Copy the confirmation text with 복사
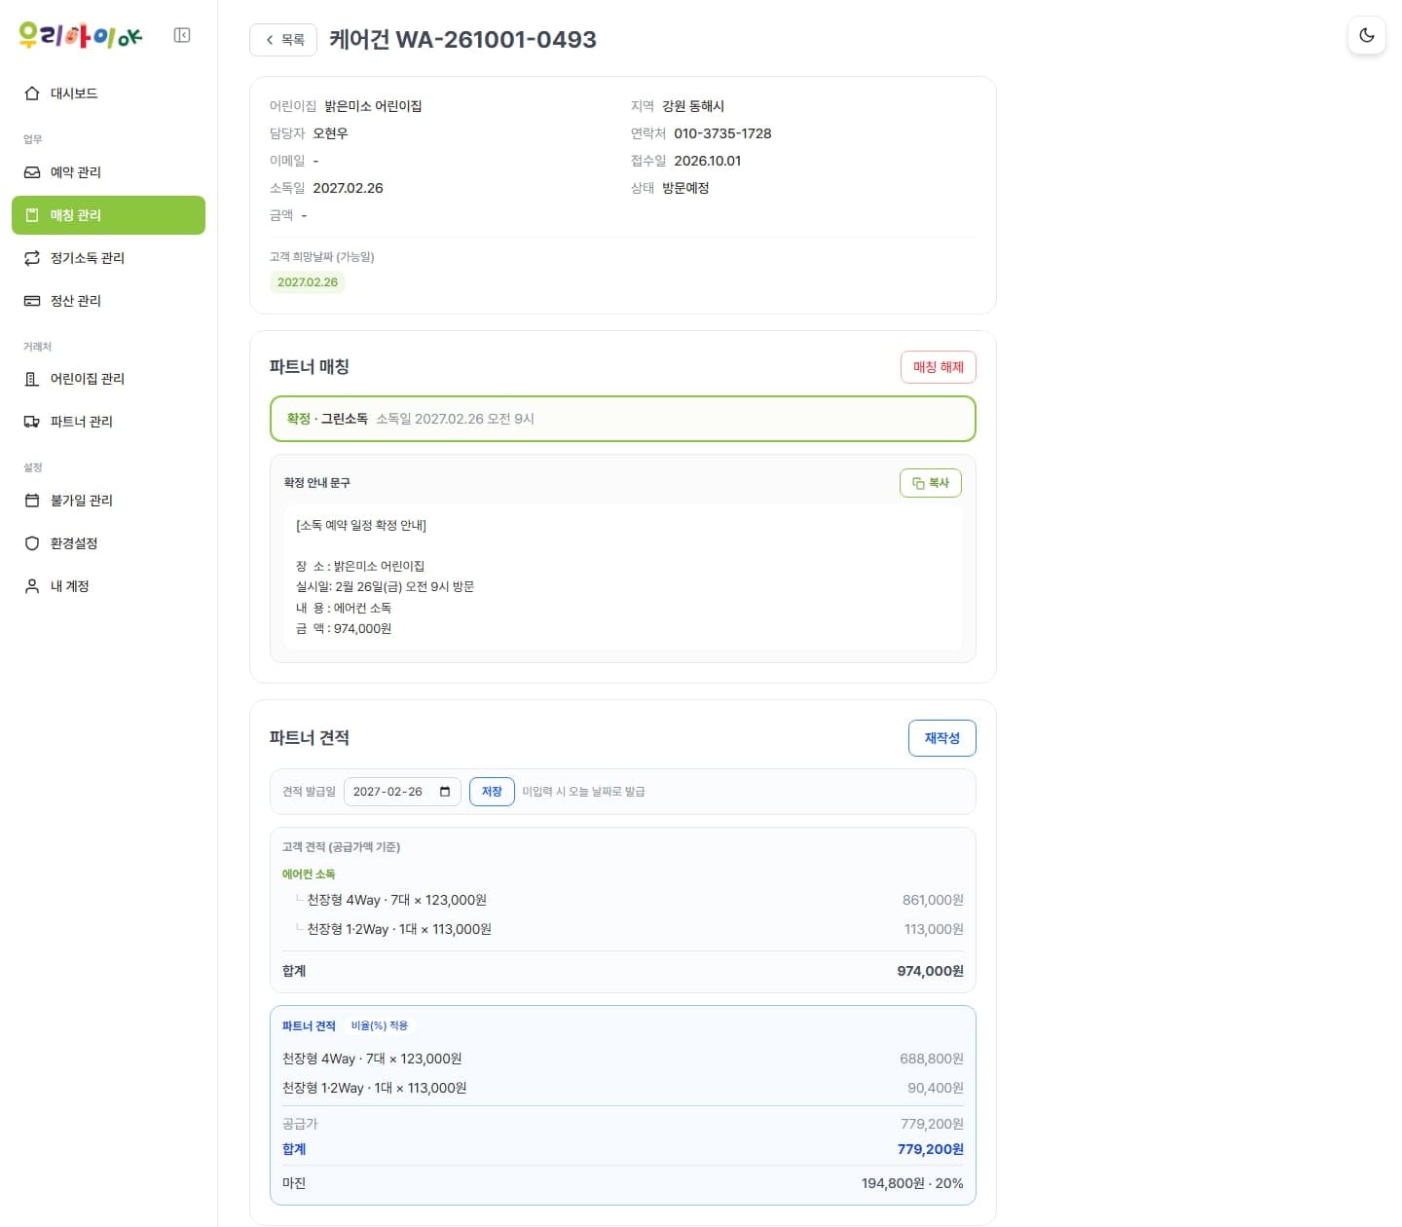Image resolution: width=1402 pixels, height=1227 pixels. pyautogui.click(x=930, y=483)
